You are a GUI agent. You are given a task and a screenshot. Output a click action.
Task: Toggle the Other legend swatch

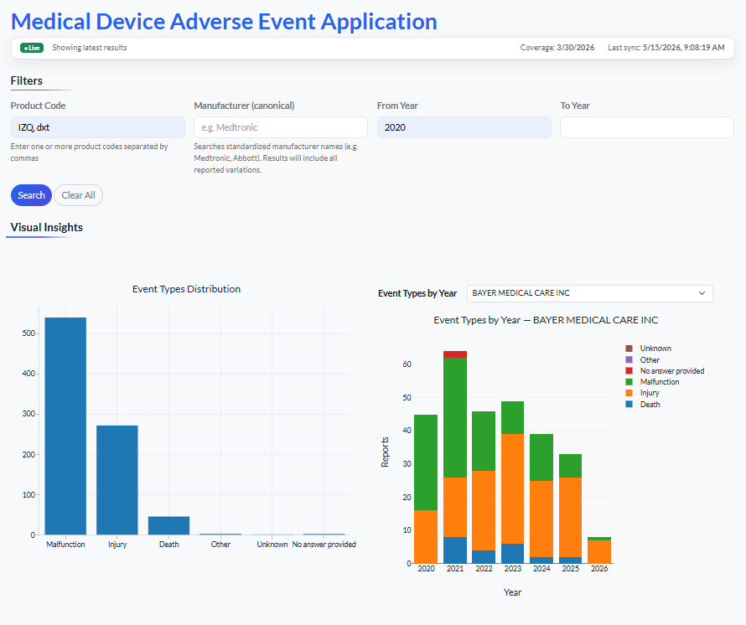(x=629, y=360)
